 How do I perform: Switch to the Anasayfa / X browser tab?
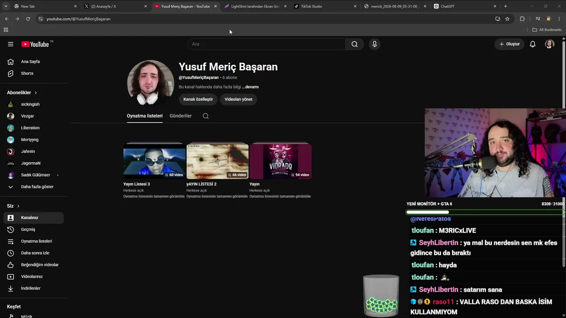[115, 6]
